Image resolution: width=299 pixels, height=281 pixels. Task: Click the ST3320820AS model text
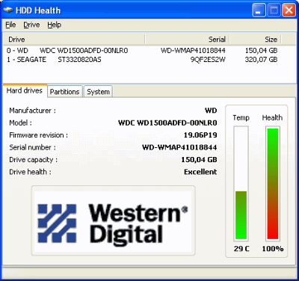(x=79, y=60)
